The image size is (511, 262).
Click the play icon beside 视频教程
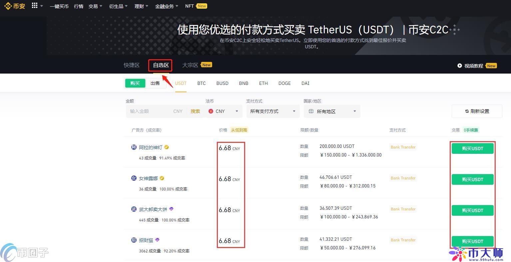coord(460,66)
